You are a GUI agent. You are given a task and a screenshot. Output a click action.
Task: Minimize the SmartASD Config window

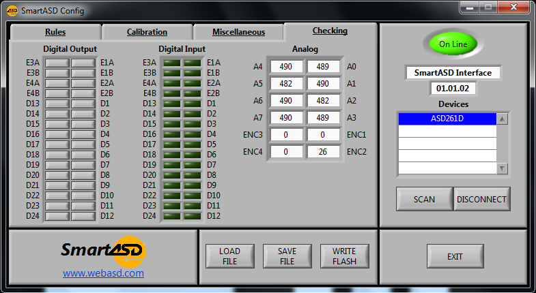pyautogui.click(x=470, y=7)
